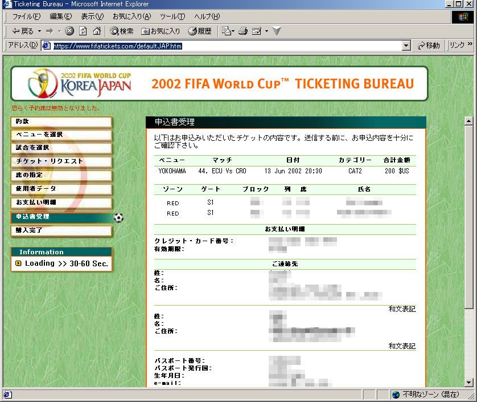Click the Edit page toolbar icon
The width and height of the screenshot is (477, 402).
pos(257,31)
